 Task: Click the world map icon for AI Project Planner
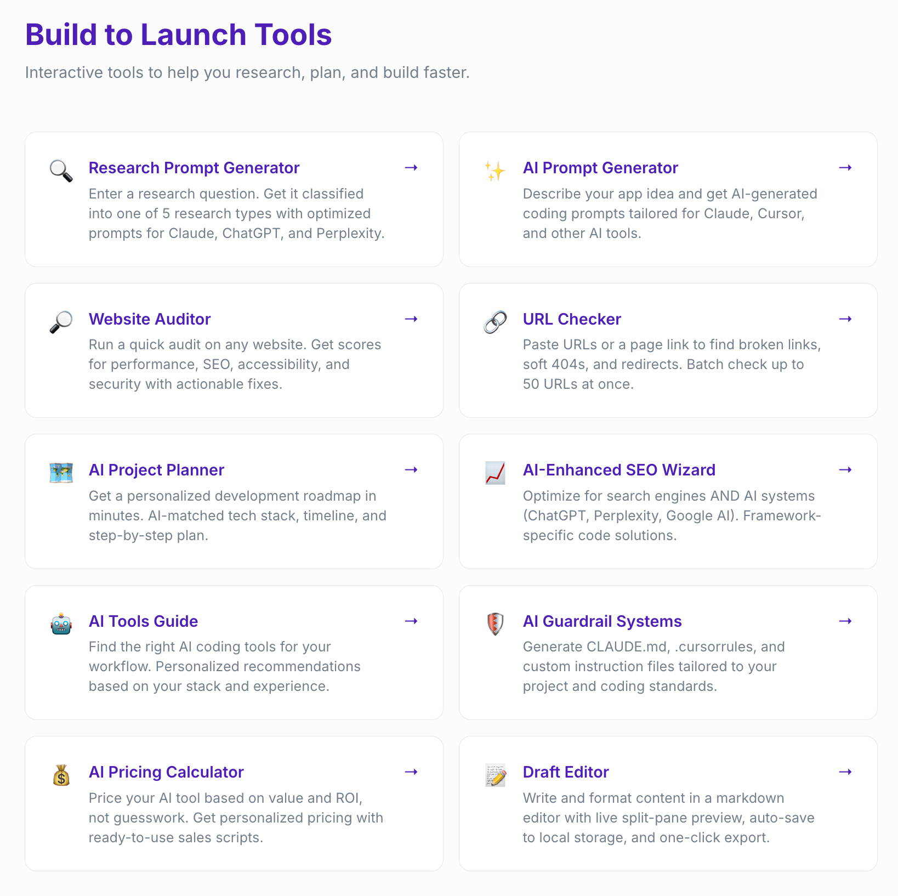pos(61,473)
